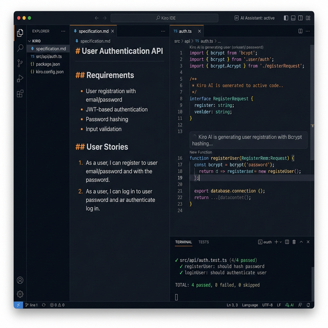Viewport: 328px width, 328px height.
Task: Open package.json in the Explorer
Action: pyautogui.click(x=48, y=64)
